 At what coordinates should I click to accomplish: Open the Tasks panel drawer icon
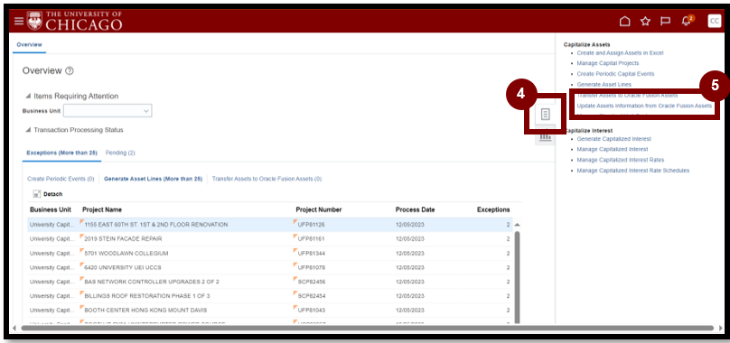point(545,114)
